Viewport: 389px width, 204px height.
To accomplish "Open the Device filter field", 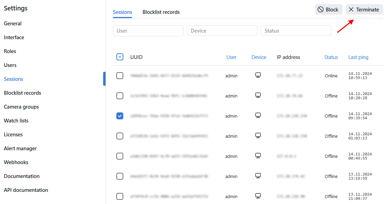I will click(x=222, y=31).
